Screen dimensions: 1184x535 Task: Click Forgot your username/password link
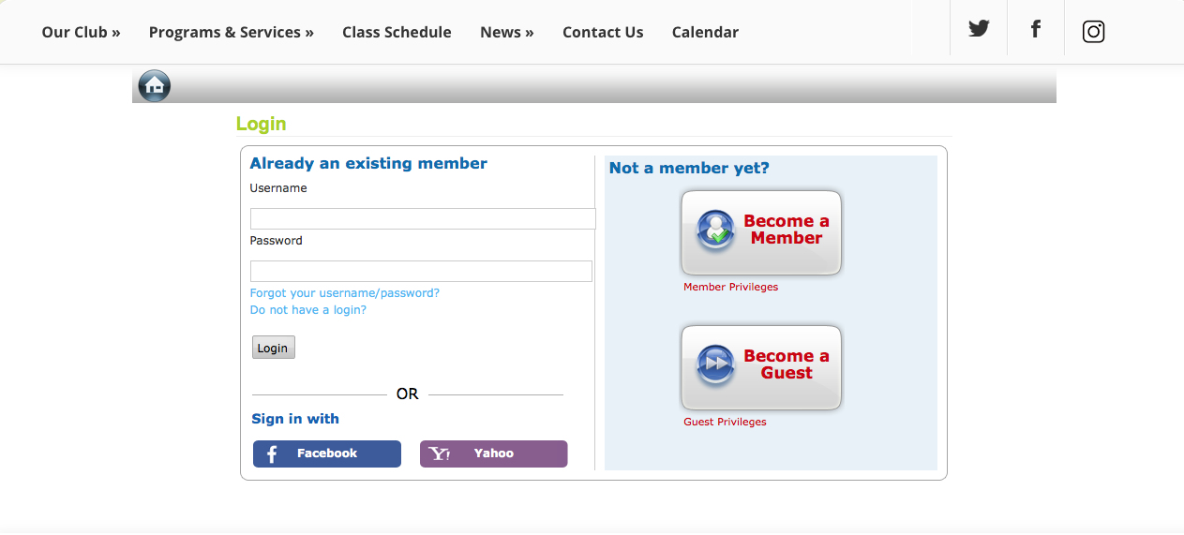pos(344,293)
